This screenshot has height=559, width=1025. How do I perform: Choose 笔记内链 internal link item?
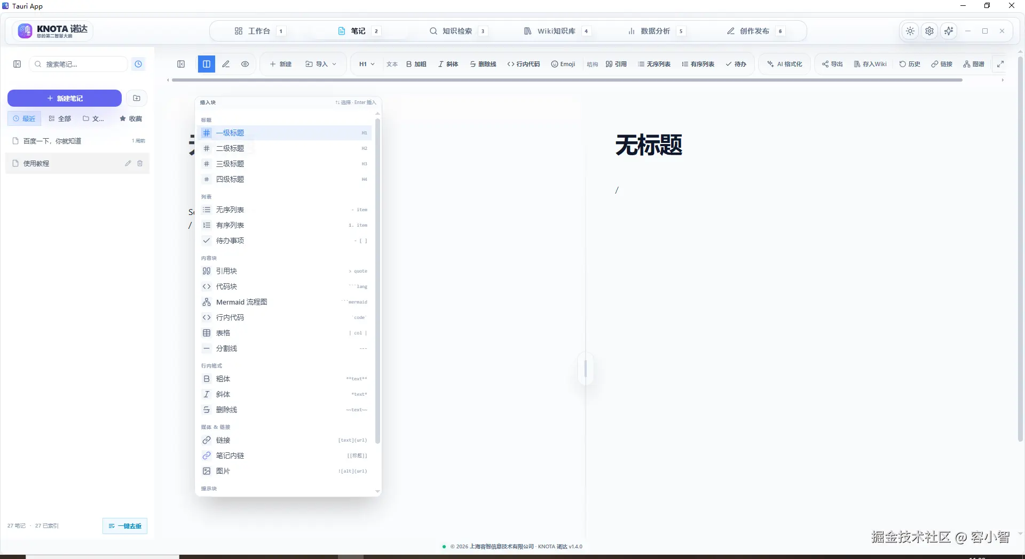[x=285, y=456]
